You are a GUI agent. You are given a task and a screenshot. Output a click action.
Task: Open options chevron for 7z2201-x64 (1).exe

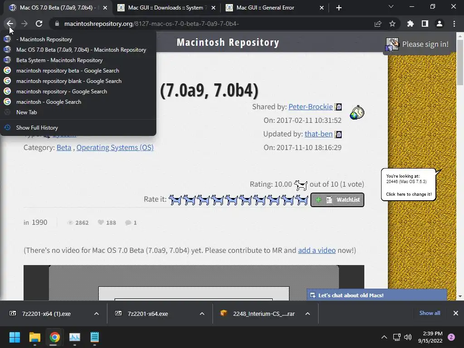(x=97, y=314)
